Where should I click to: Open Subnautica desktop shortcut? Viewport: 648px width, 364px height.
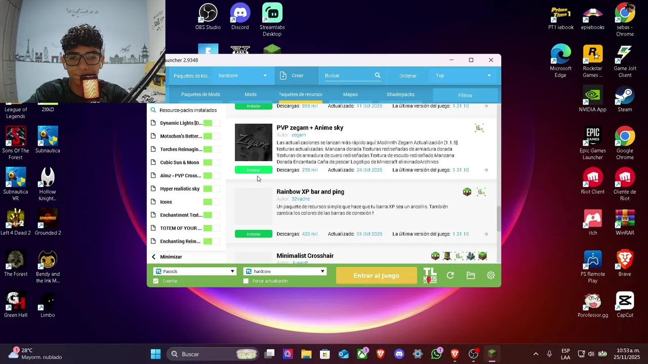pos(48,140)
